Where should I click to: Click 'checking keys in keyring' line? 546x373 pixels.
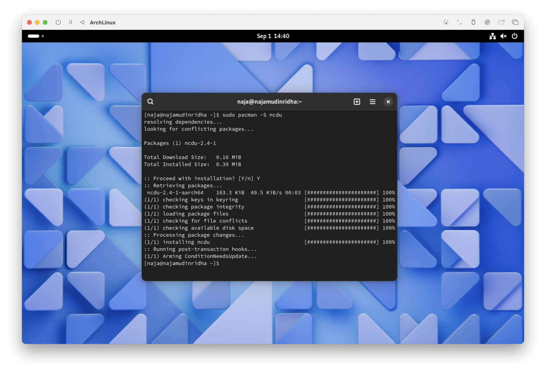(x=269, y=200)
